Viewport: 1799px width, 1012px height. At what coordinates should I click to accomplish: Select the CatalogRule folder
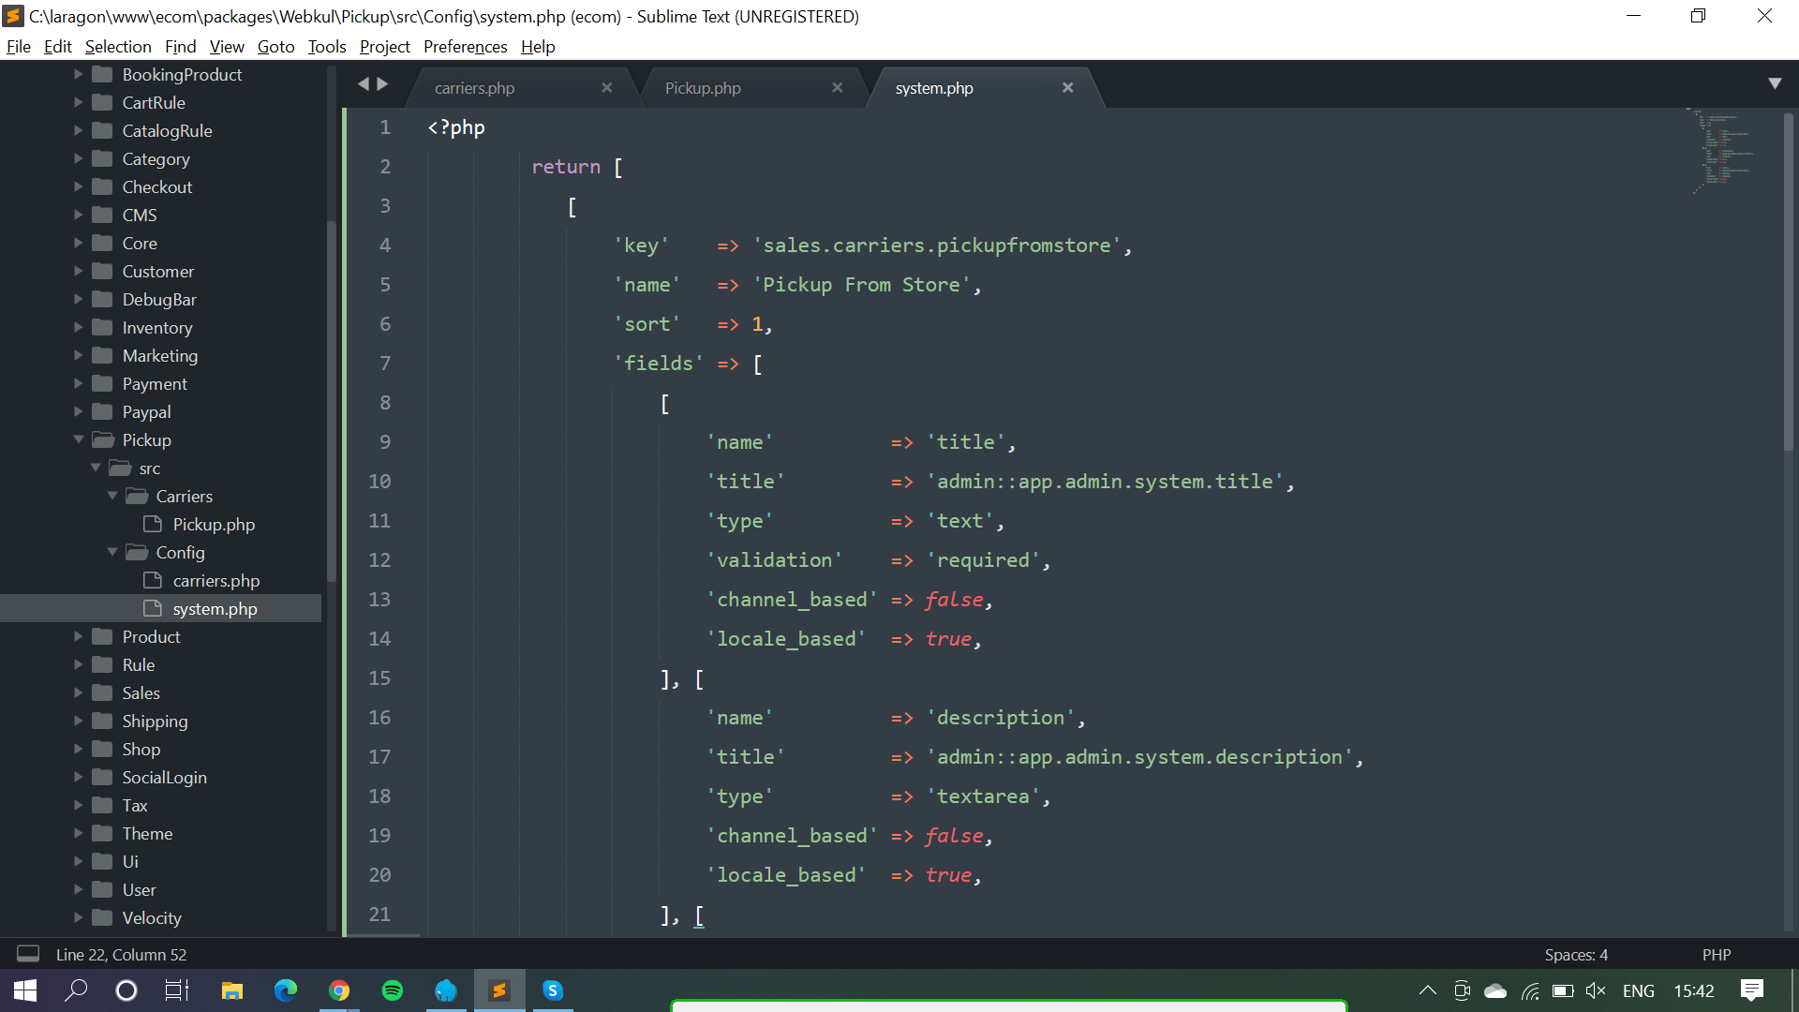[167, 131]
